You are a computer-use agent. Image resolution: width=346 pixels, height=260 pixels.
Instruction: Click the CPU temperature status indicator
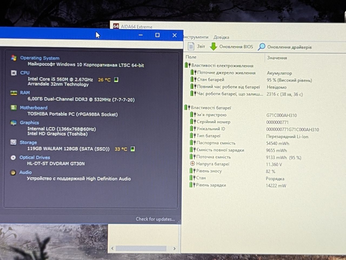click(116, 80)
